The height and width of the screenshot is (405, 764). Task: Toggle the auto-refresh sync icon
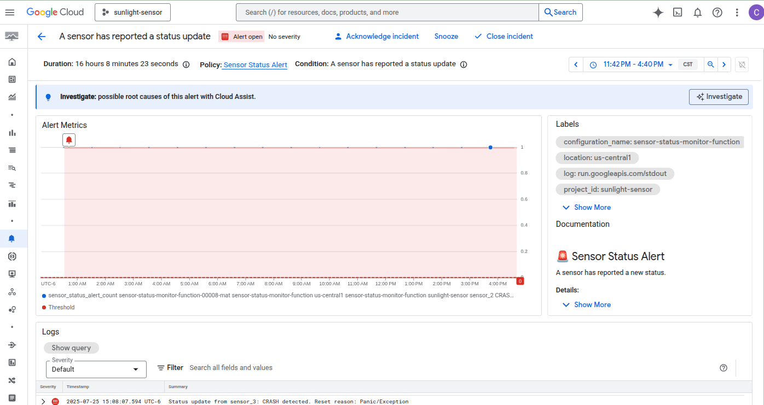click(742, 64)
